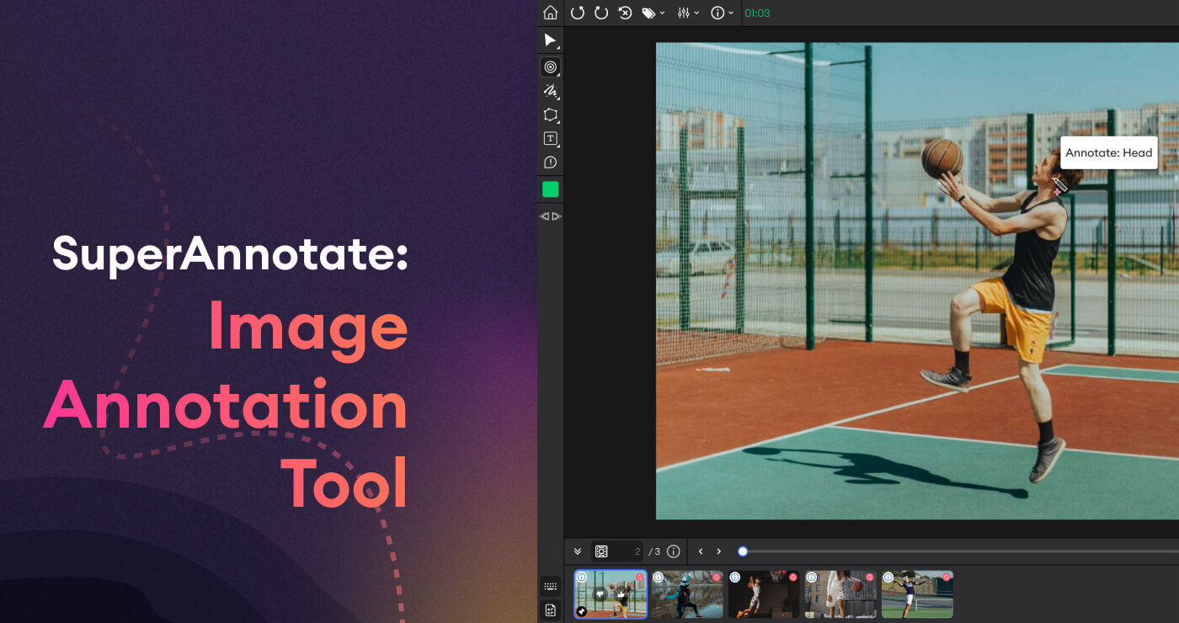
Task: Approve the image with the thumbs-up toggle
Action: point(621,594)
